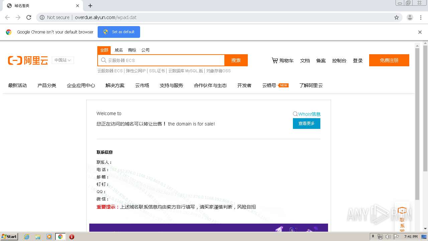Open the 文档 link
Image resolution: width=428 pixels, height=241 pixels.
[305, 61]
